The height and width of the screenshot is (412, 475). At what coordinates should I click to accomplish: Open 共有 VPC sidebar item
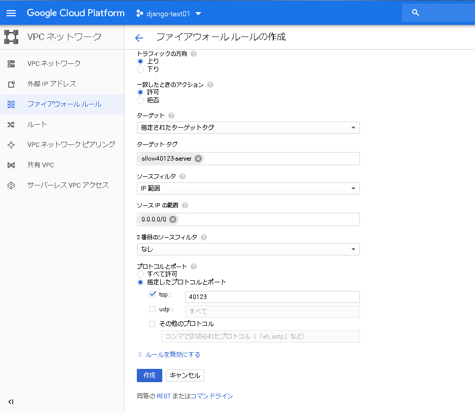pos(62,165)
